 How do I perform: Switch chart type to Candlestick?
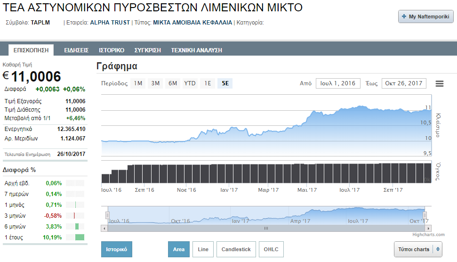(x=236, y=249)
